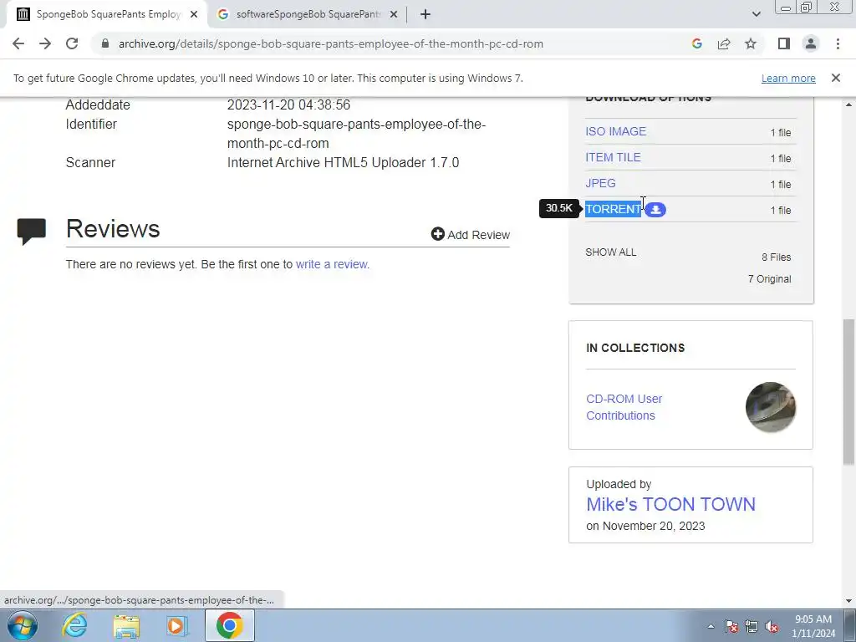Click the share page icon
Image resolution: width=856 pixels, height=642 pixels.
[x=724, y=43]
